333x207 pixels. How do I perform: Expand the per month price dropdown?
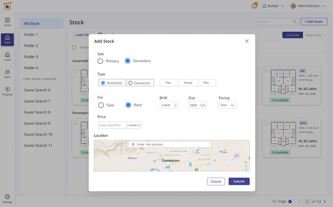click(x=133, y=125)
